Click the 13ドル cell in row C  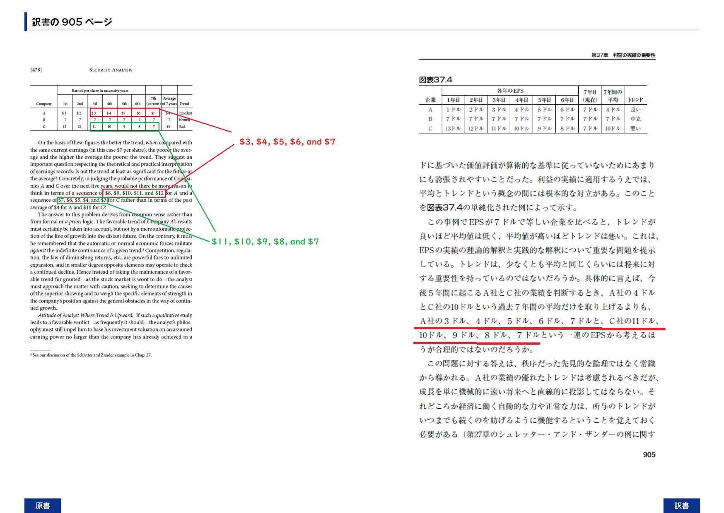coord(453,128)
